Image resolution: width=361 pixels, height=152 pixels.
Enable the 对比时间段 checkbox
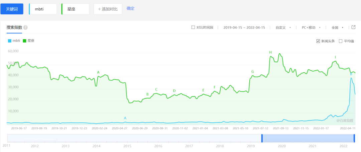(x=193, y=27)
